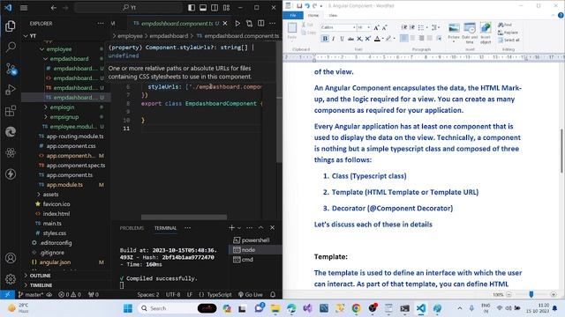Open the text color dropdown in WordPad
This screenshot has width=565, height=317.
[382, 39]
